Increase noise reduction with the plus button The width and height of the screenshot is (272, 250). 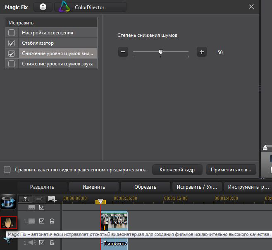202,52
